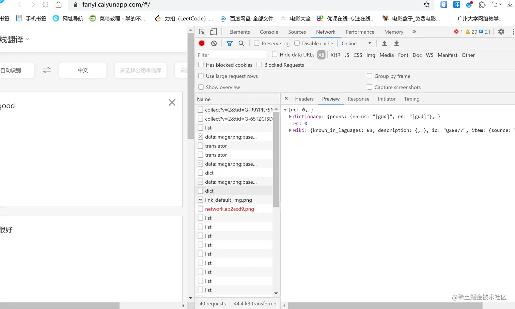Expand the wiki JSON node
This screenshot has width=515, height=309.
(290, 130)
